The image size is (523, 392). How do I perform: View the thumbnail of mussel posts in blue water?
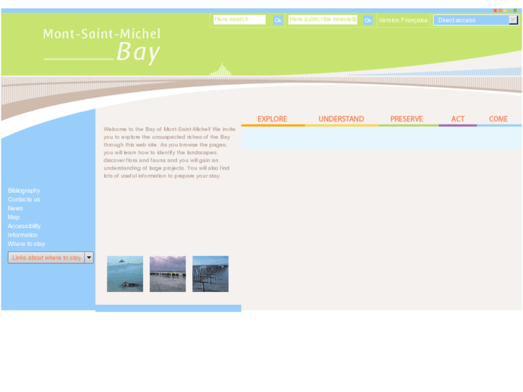tap(211, 274)
